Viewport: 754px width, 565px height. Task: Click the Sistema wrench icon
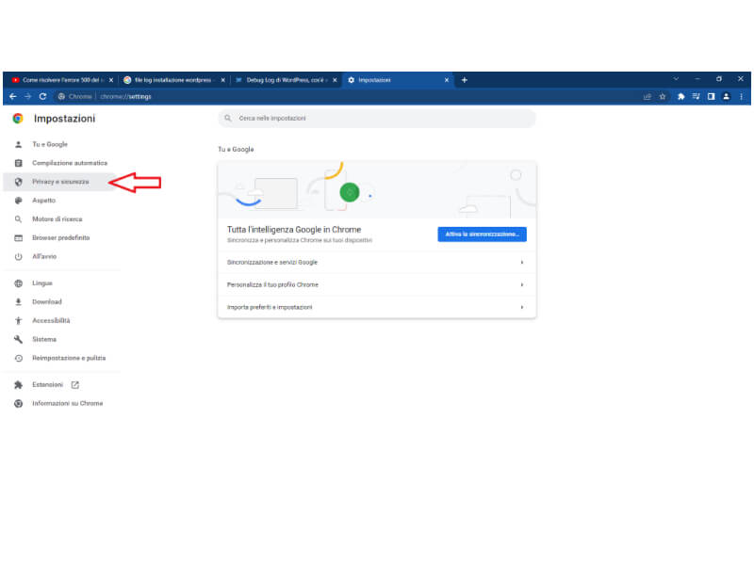click(x=18, y=339)
